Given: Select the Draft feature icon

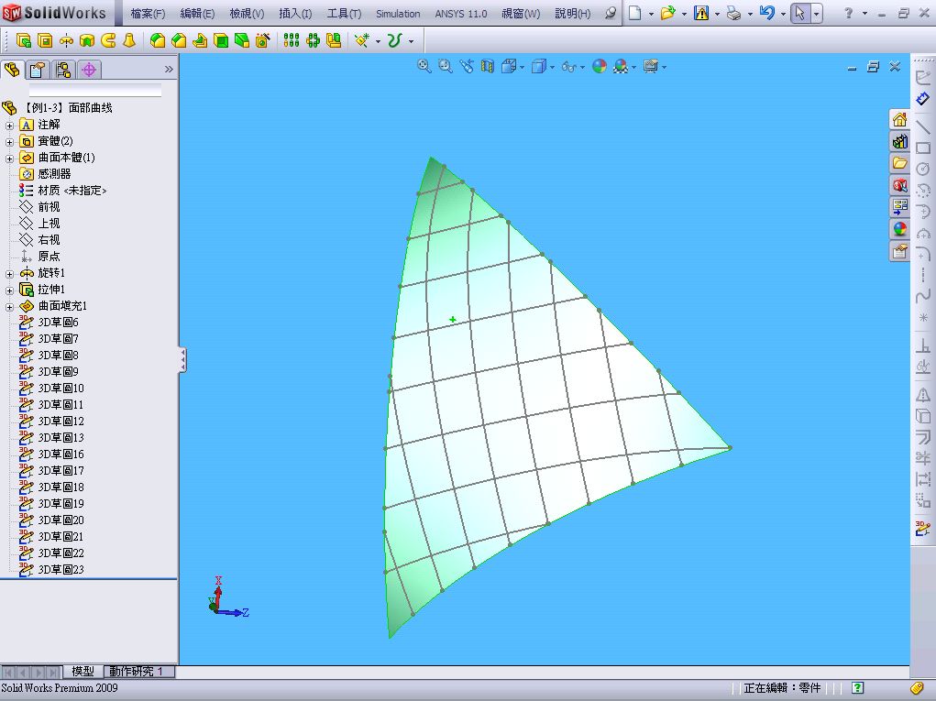Looking at the screenshot, I should point(242,40).
